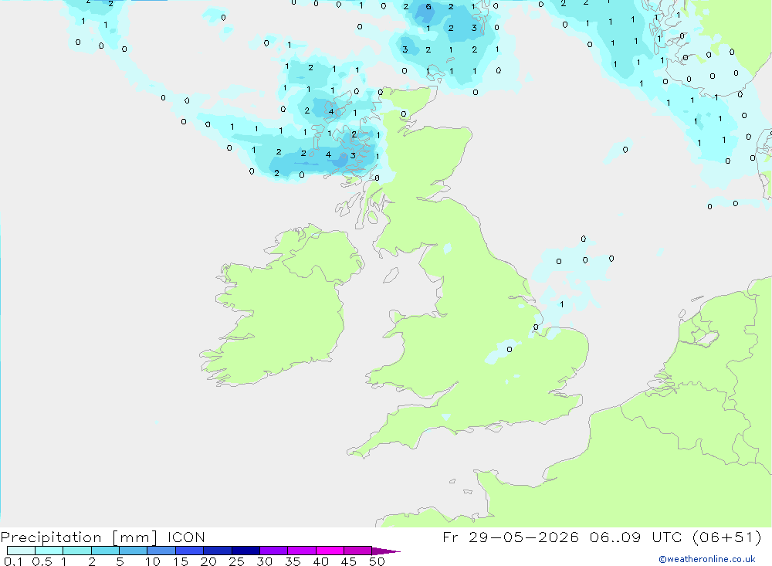Viewport: 772px width, 566px height.
Task: Click the 'Fr 29-05-2026' date text
Action: tap(510, 537)
